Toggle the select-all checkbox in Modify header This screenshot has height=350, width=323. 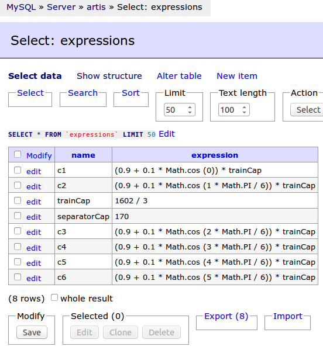pyautogui.click(x=18, y=154)
